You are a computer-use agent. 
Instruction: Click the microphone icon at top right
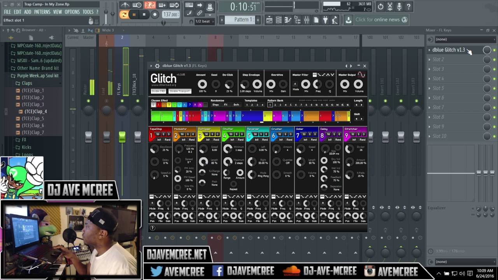click(399, 6)
